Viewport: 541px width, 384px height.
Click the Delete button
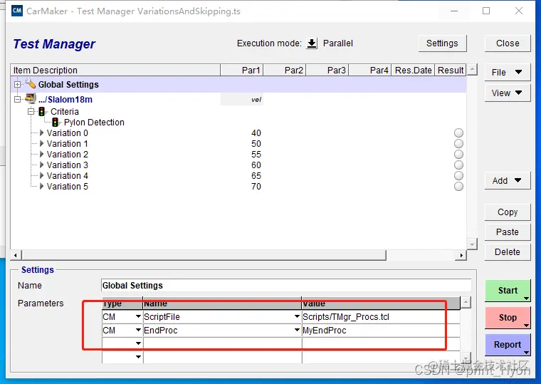click(508, 252)
